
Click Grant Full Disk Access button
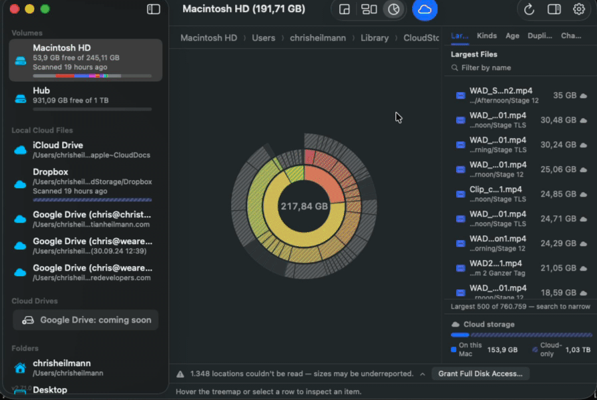pos(480,374)
